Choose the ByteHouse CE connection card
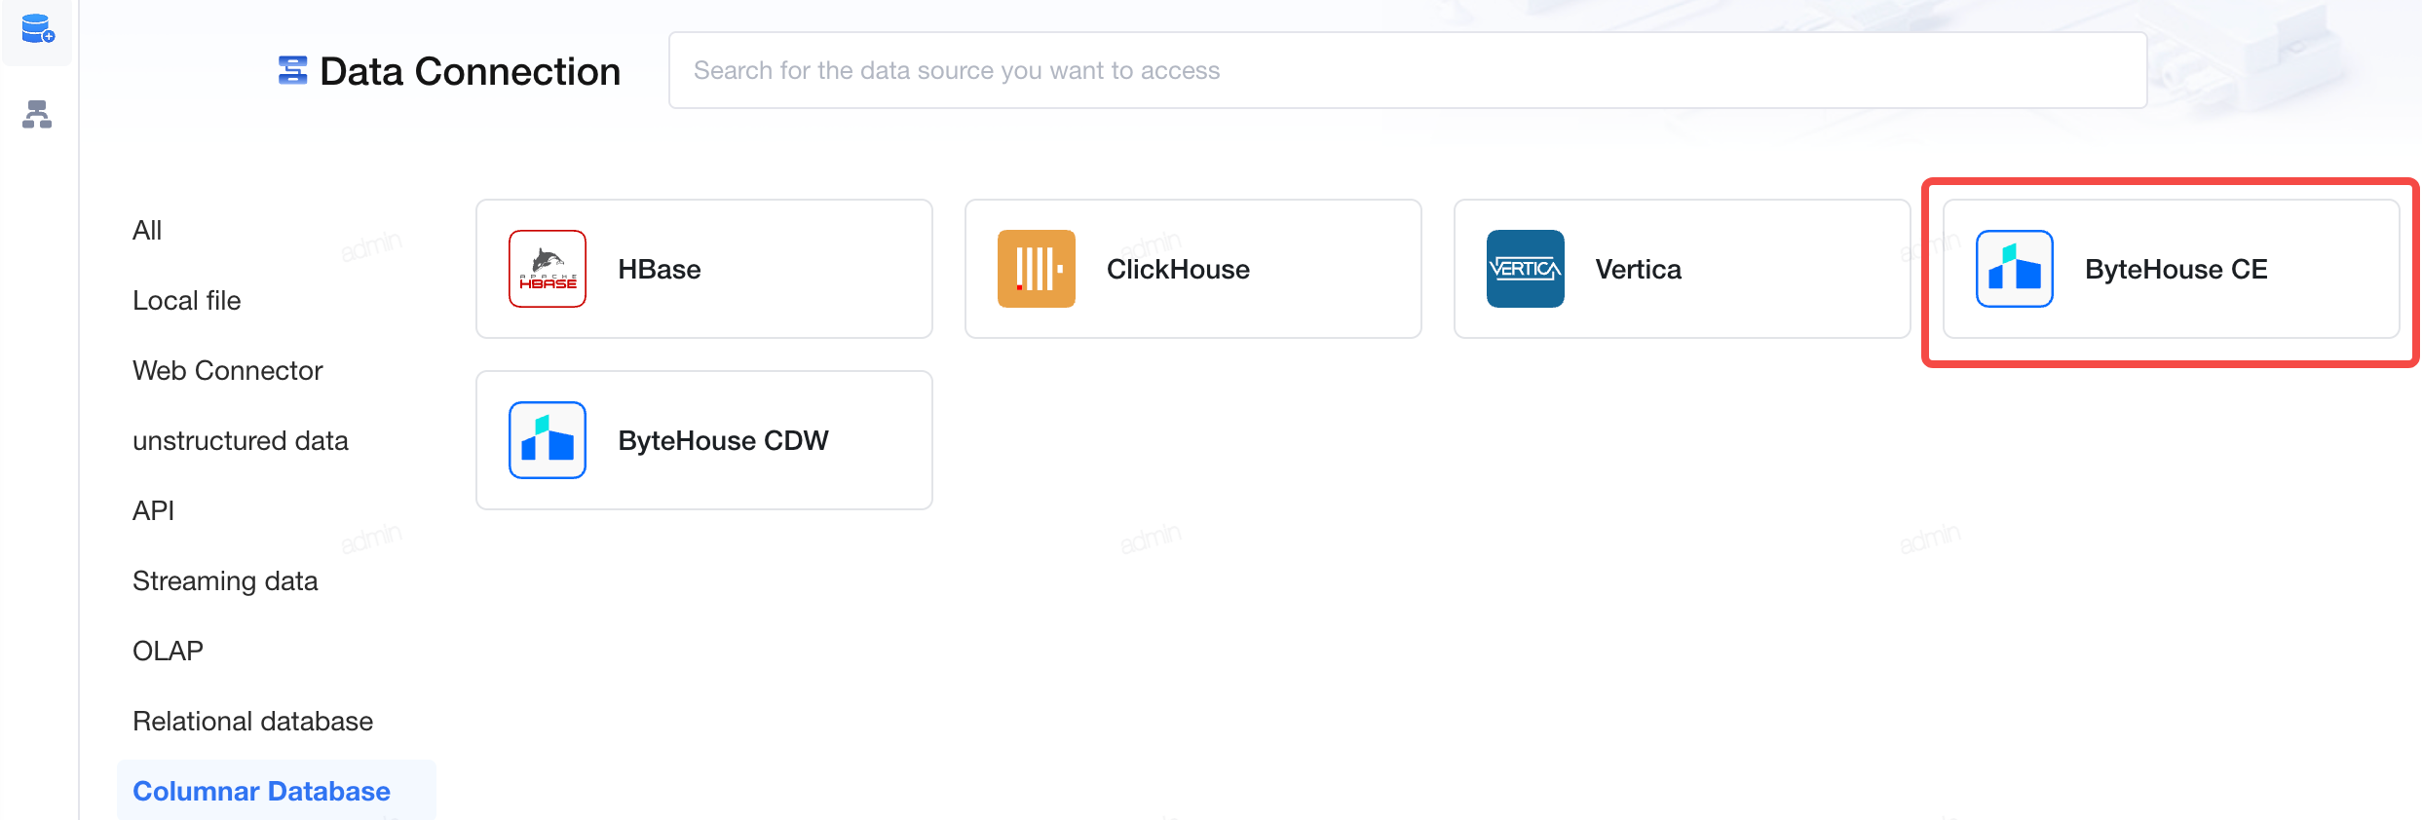Image resolution: width=2422 pixels, height=820 pixels. (2171, 269)
